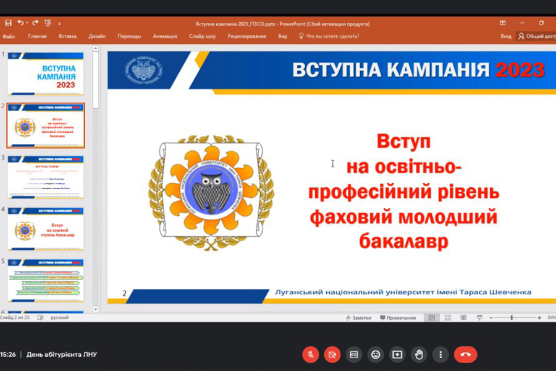Open more options three-dot menu
The image size is (556, 371).
point(440,354)
